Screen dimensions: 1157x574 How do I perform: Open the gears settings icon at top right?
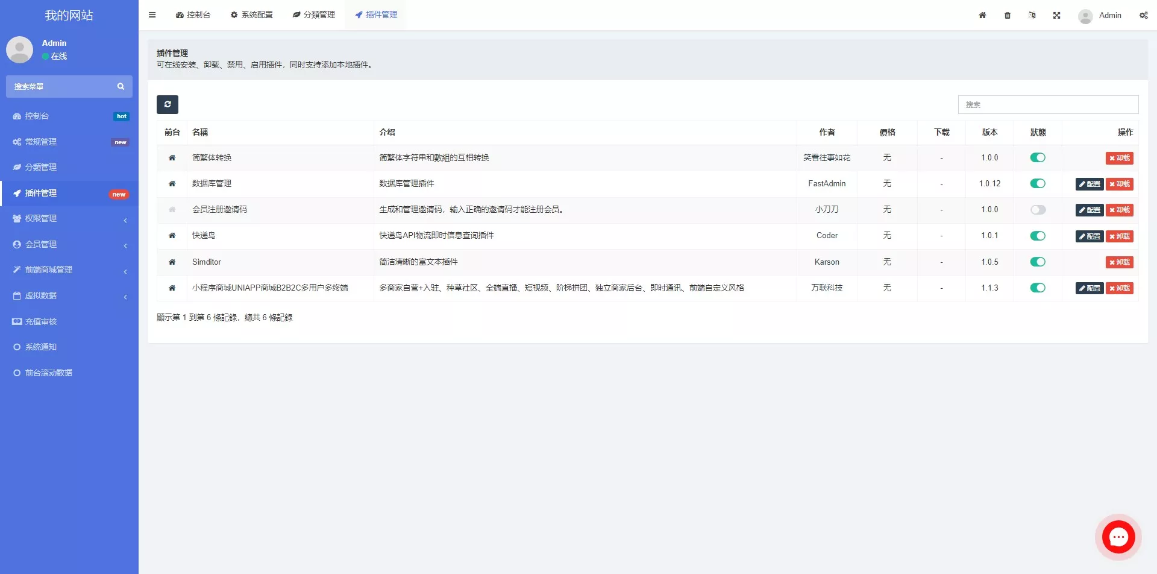[x=1143, y=16]
